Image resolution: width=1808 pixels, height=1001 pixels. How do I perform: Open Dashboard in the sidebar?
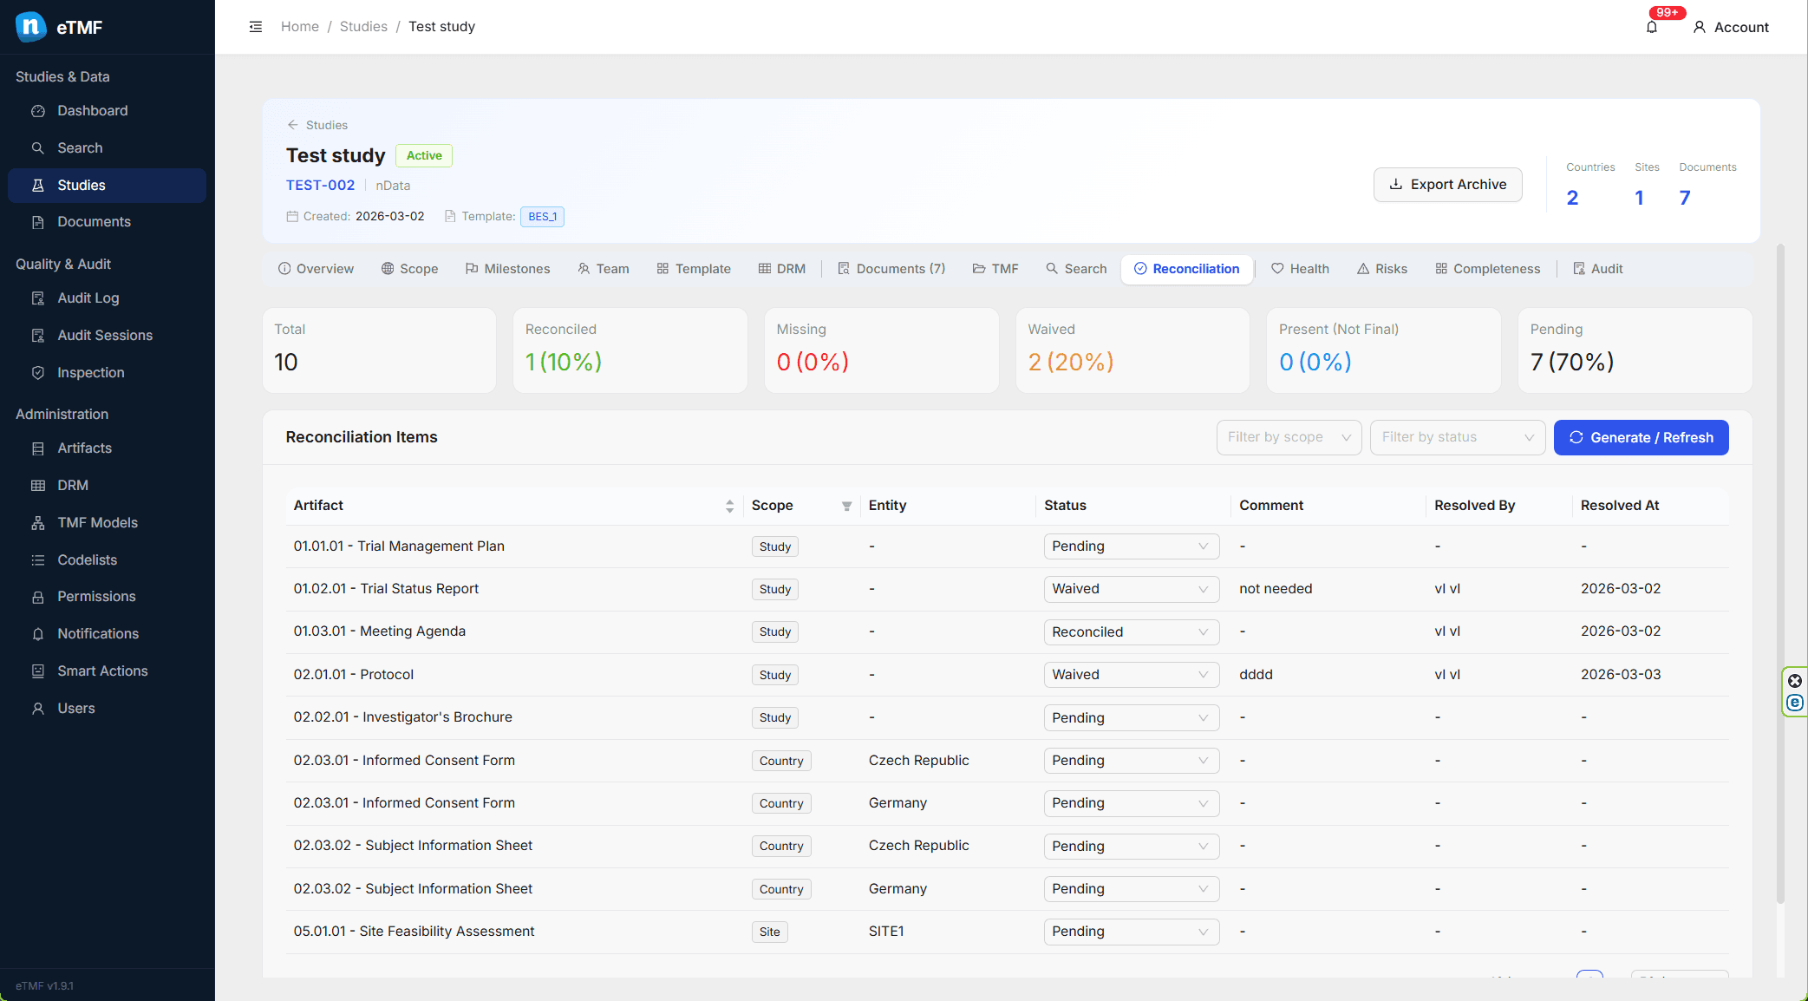pos(107,111)
